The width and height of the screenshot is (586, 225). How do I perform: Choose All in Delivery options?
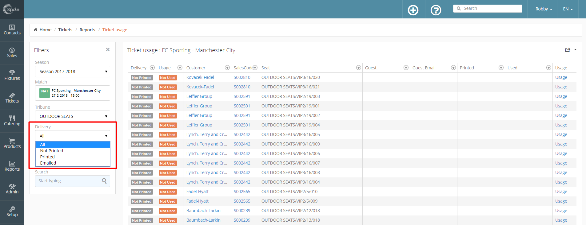pyautogui.click(x=73, y=145)
